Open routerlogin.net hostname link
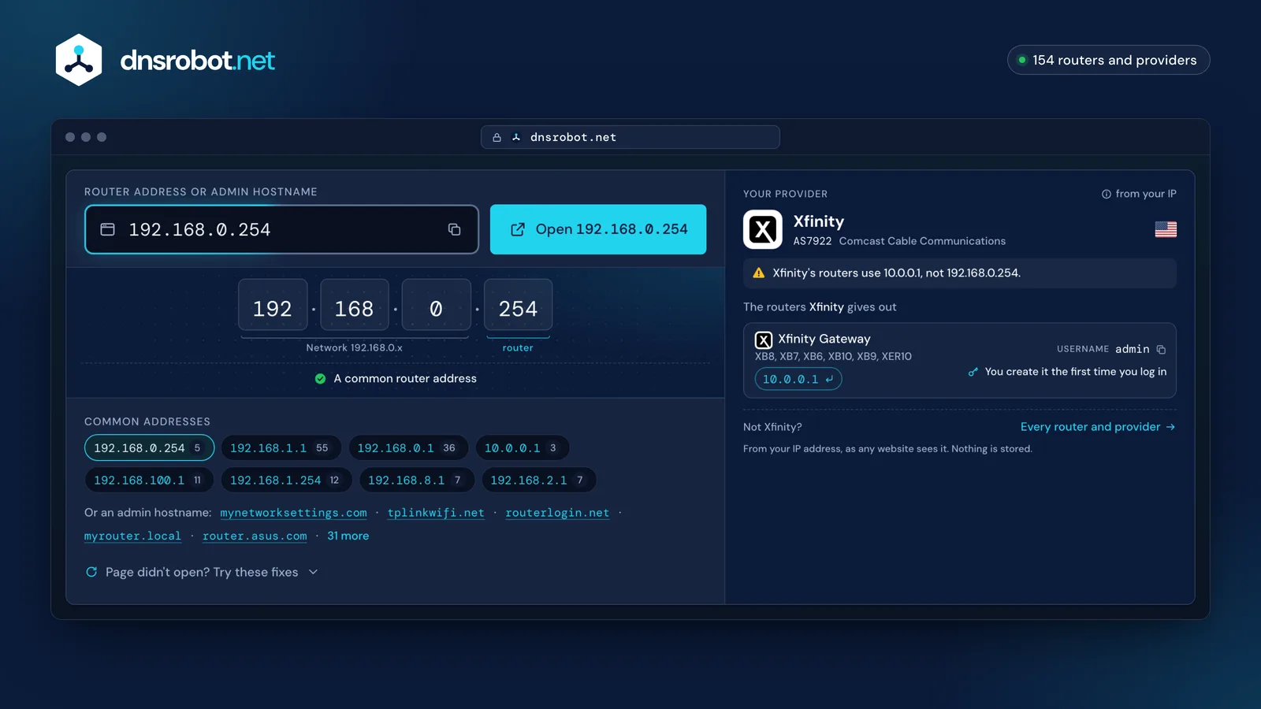This screenshot has width=1261, height=709. (557, 513)
